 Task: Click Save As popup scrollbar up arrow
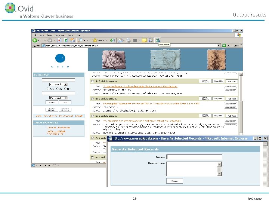point(265,144)
